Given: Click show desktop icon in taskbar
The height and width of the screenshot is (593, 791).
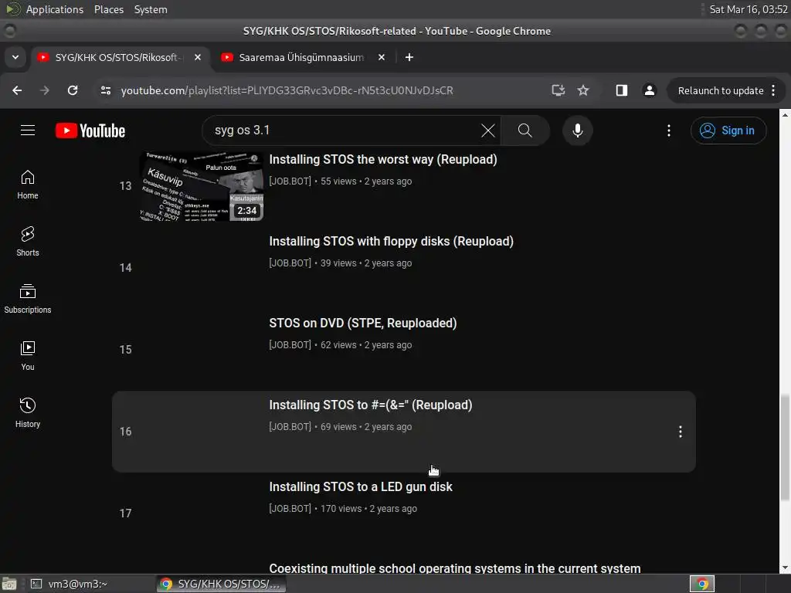Looking at the screenshot, I should point(8,584).
